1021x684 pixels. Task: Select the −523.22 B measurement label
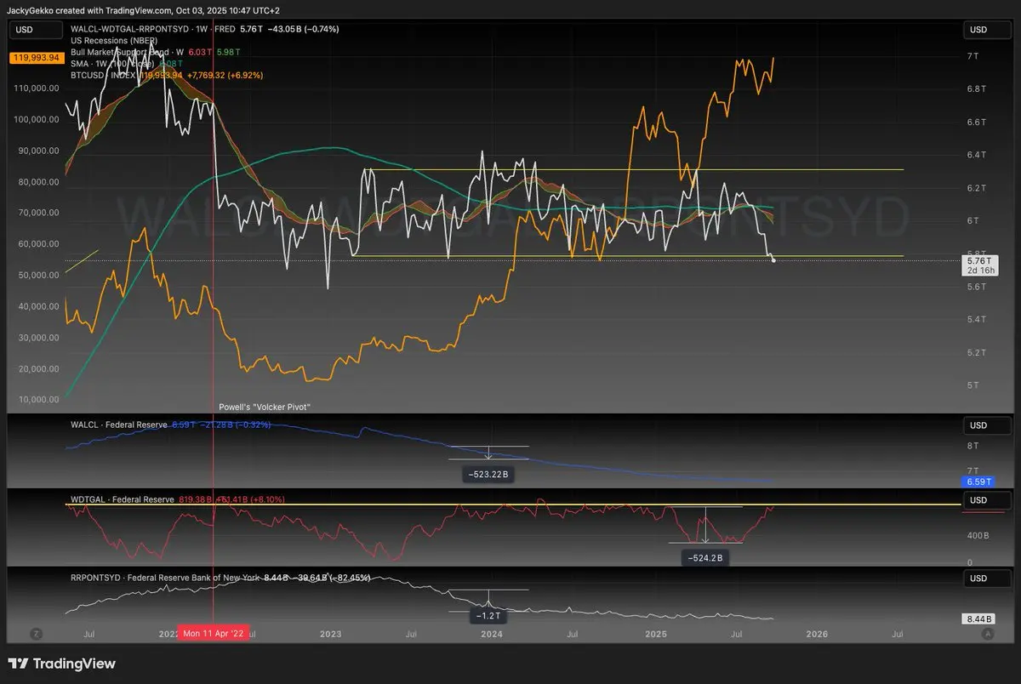coord(488,474)
